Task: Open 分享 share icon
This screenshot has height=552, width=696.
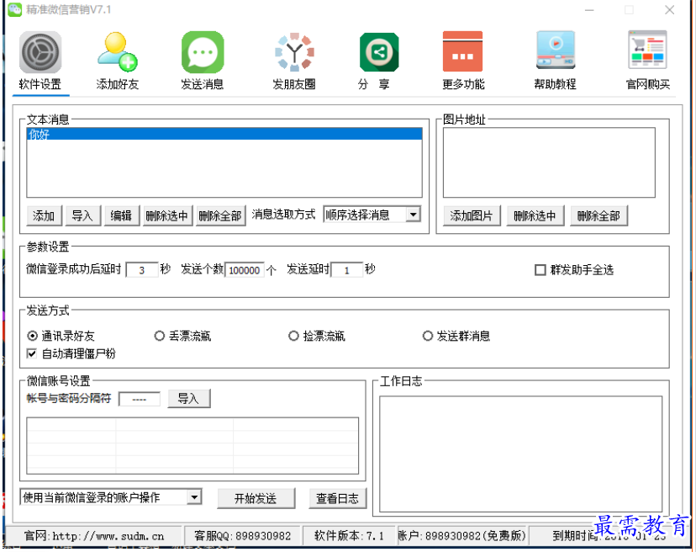Action: click(378, 52)
